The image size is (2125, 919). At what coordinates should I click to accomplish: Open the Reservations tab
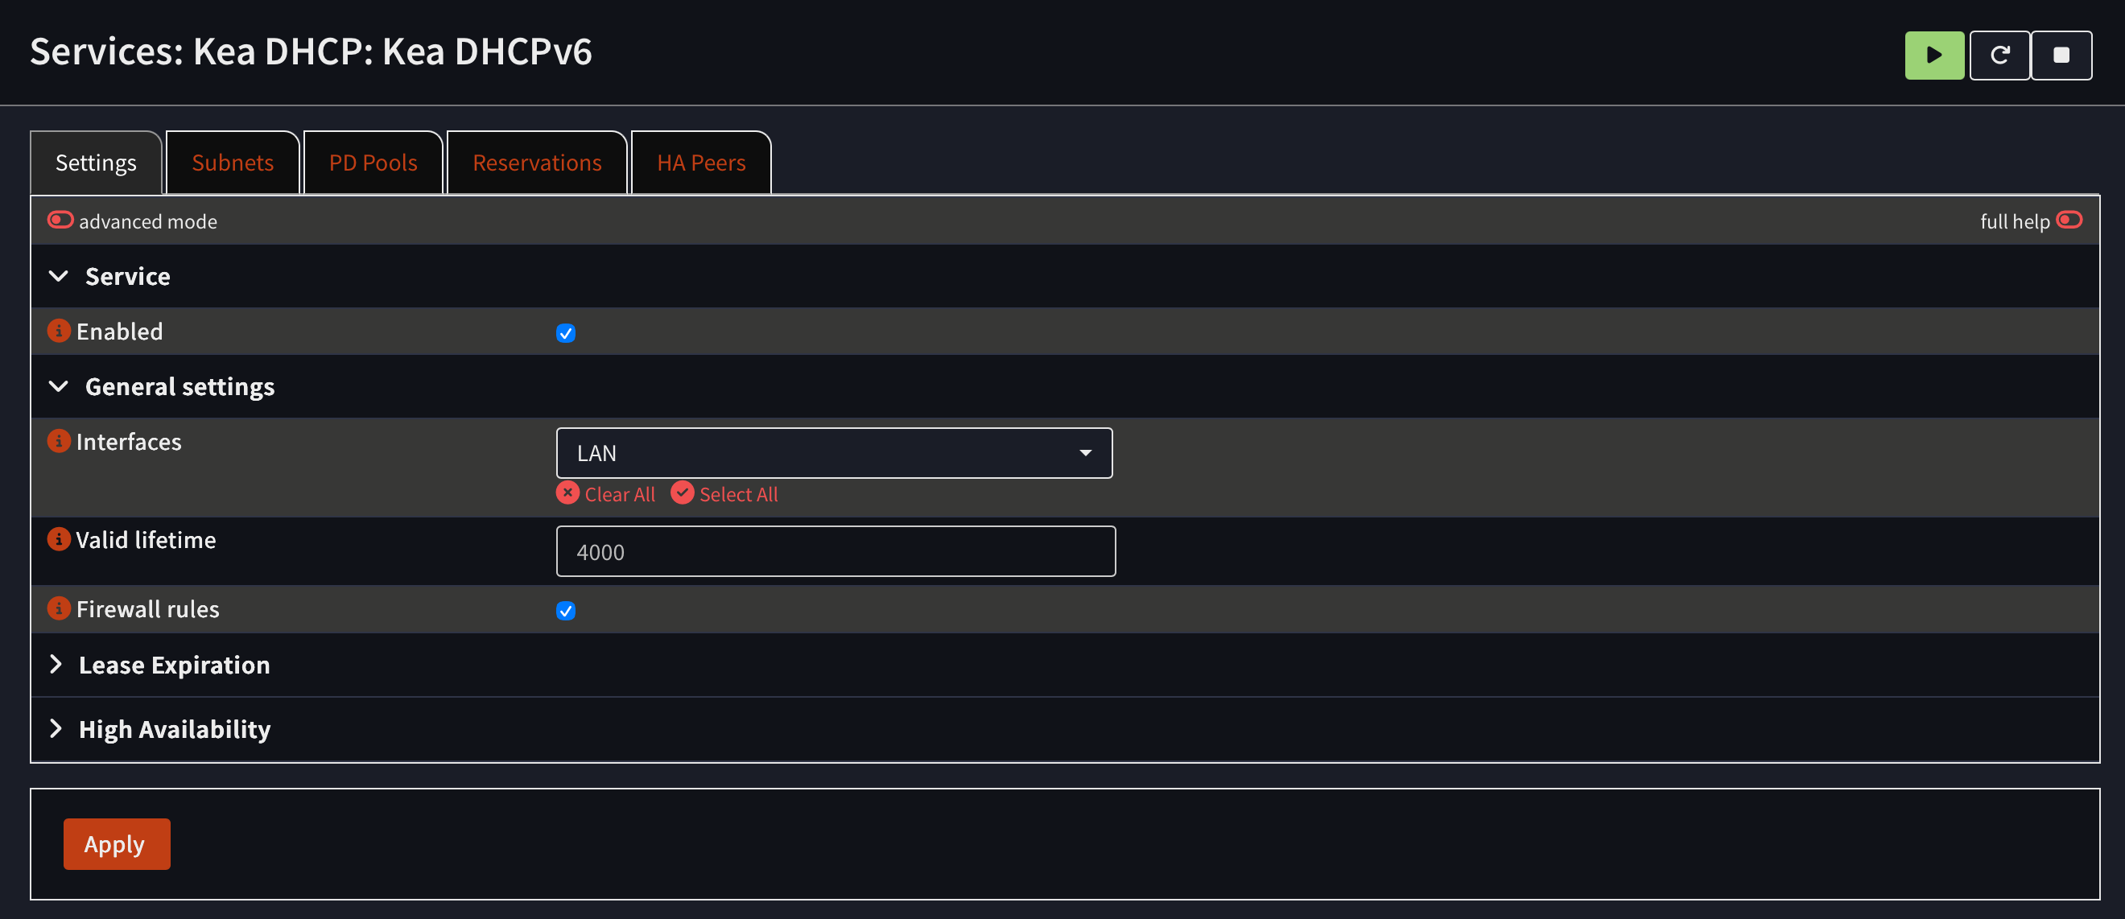[x=537, y=163]
